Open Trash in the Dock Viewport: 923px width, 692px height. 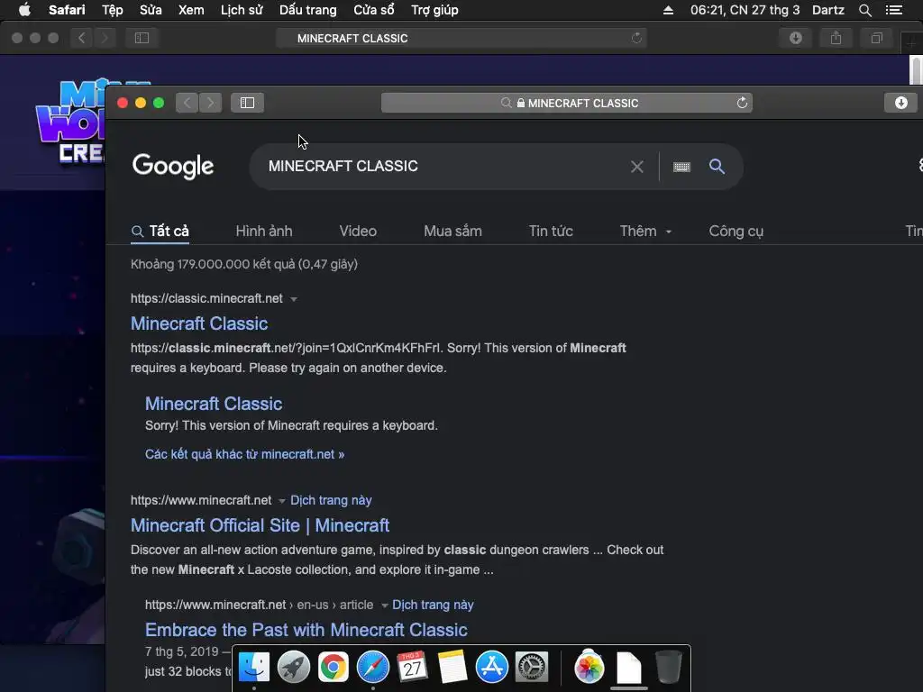point(668,668)
